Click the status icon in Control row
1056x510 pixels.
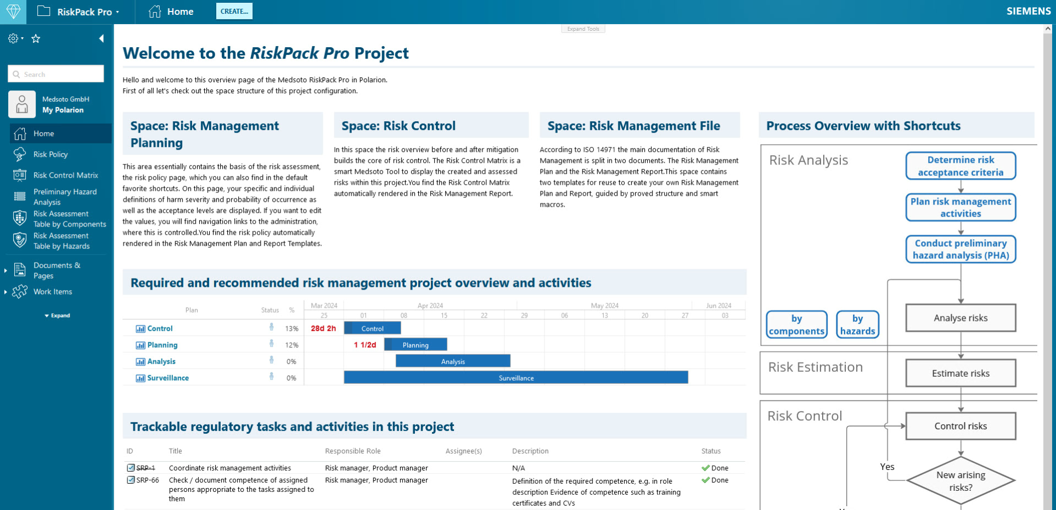271,327
